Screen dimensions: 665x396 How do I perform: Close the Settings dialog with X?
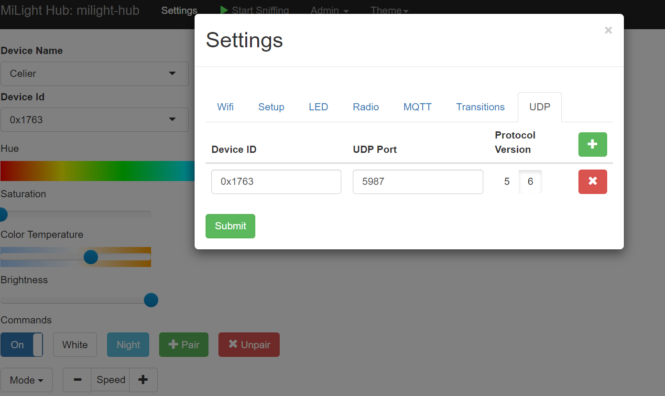click(608, 31)
